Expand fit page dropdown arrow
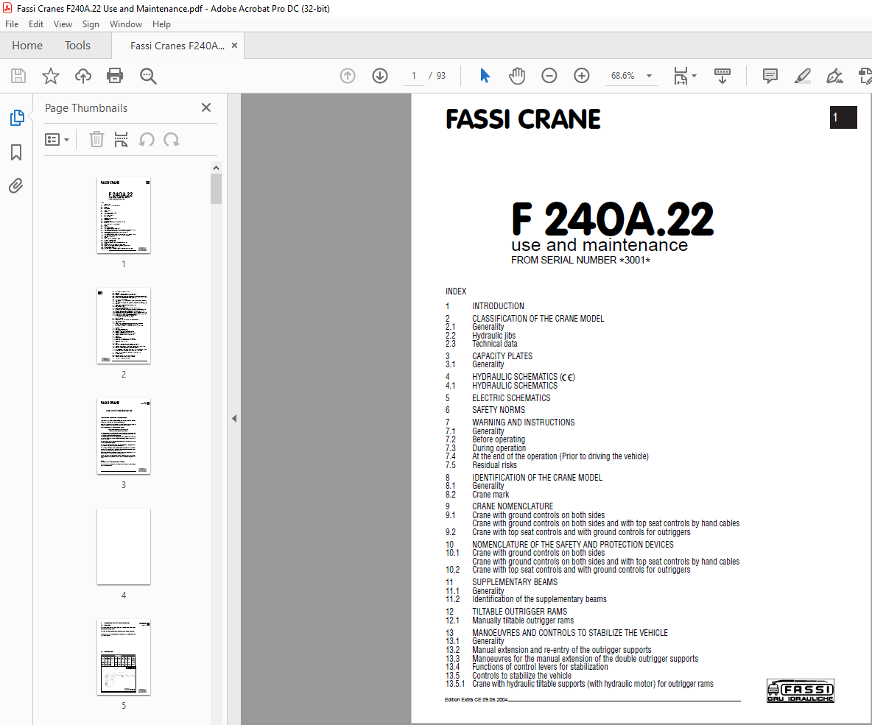 coord(694,76)
